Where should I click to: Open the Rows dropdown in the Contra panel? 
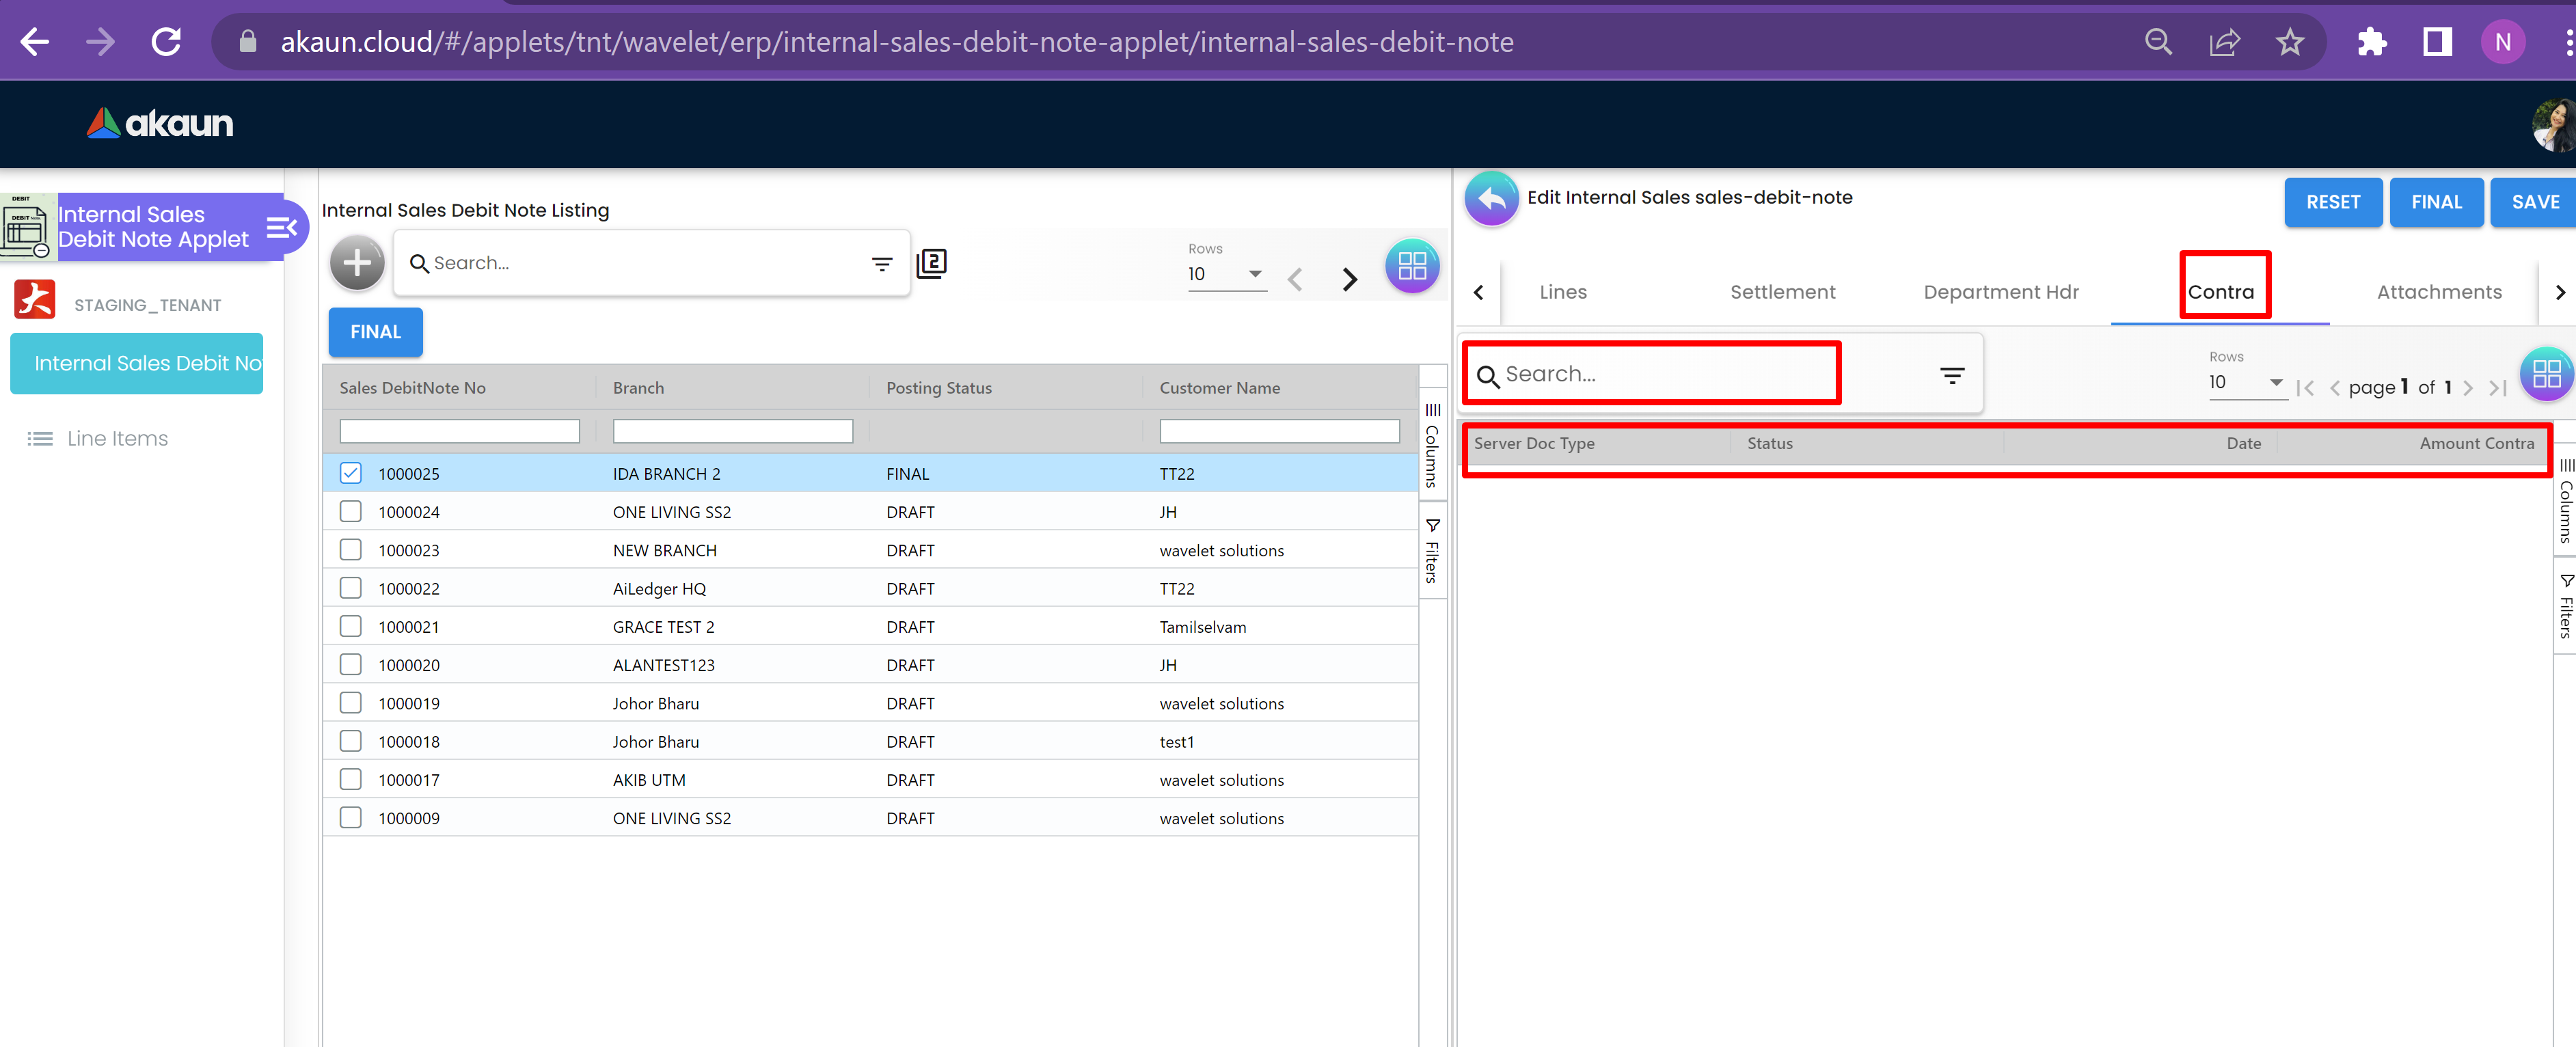coord(2246,383)
